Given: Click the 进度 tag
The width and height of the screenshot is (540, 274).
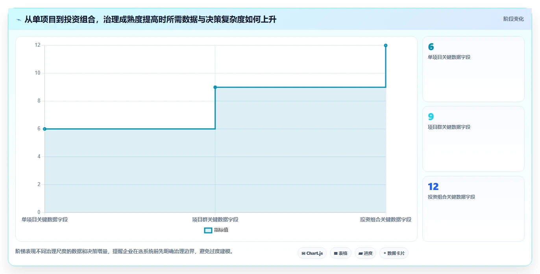Looking at the screenshot, I should [365, 253].
